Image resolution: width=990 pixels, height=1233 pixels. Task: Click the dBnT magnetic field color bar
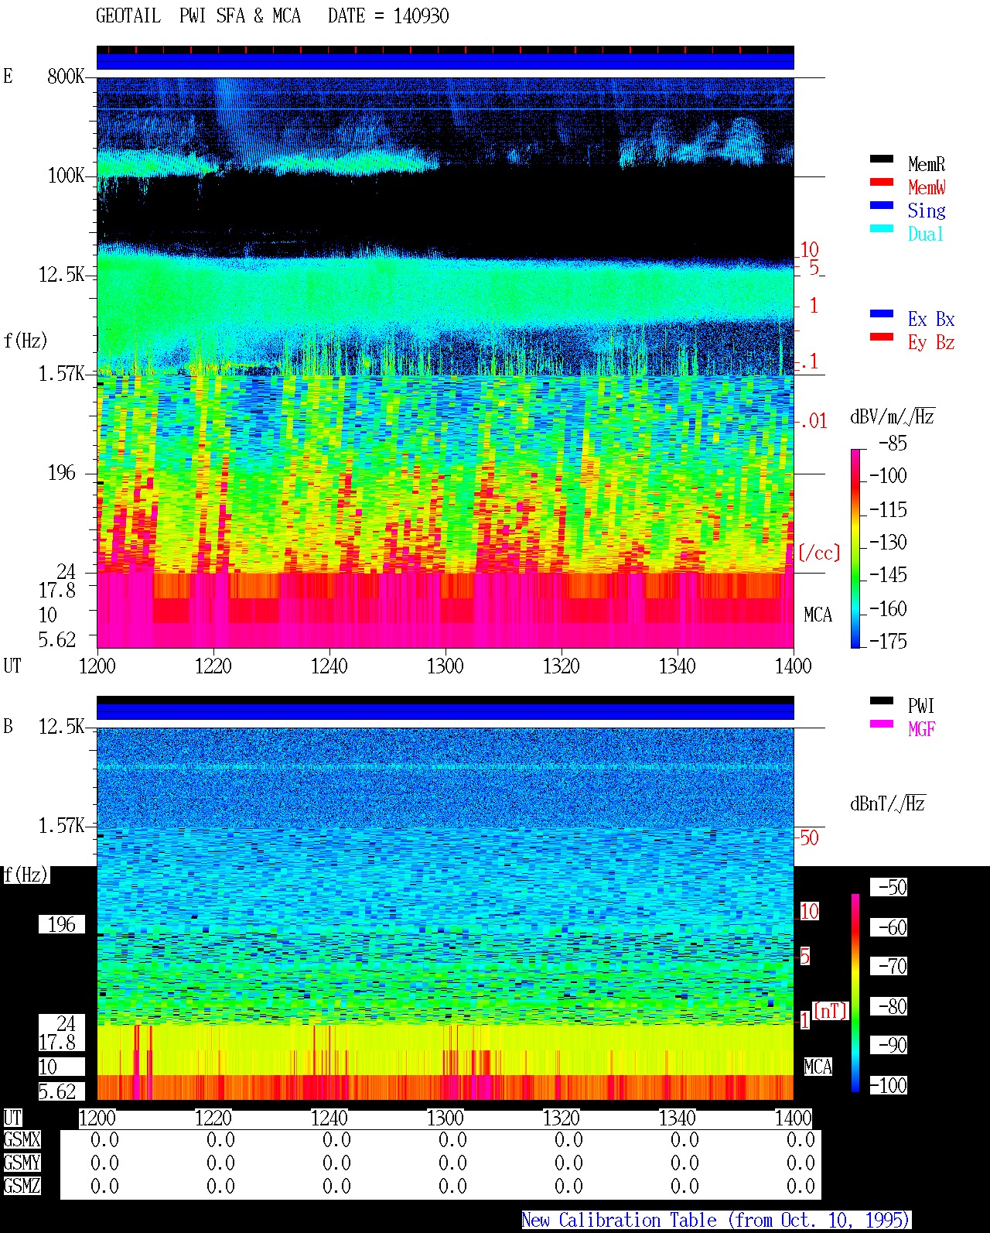point(855,992)
